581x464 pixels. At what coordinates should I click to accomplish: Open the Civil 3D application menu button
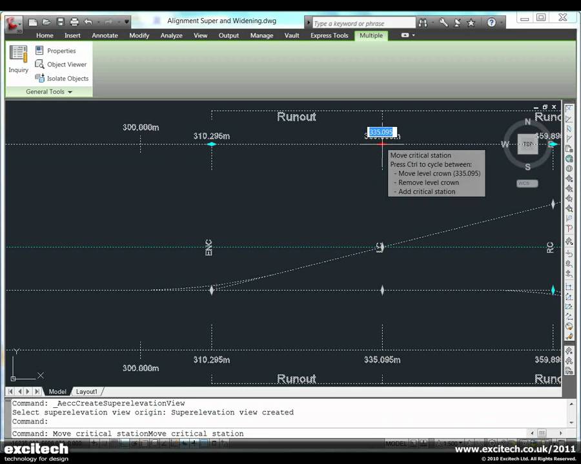click(x=14, y=24)
